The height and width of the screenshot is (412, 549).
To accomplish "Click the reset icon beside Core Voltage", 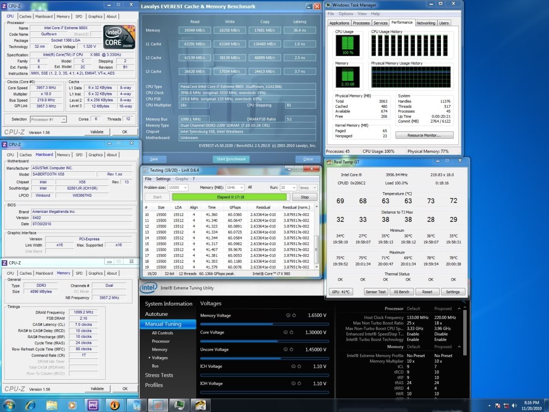I will 291,332.
